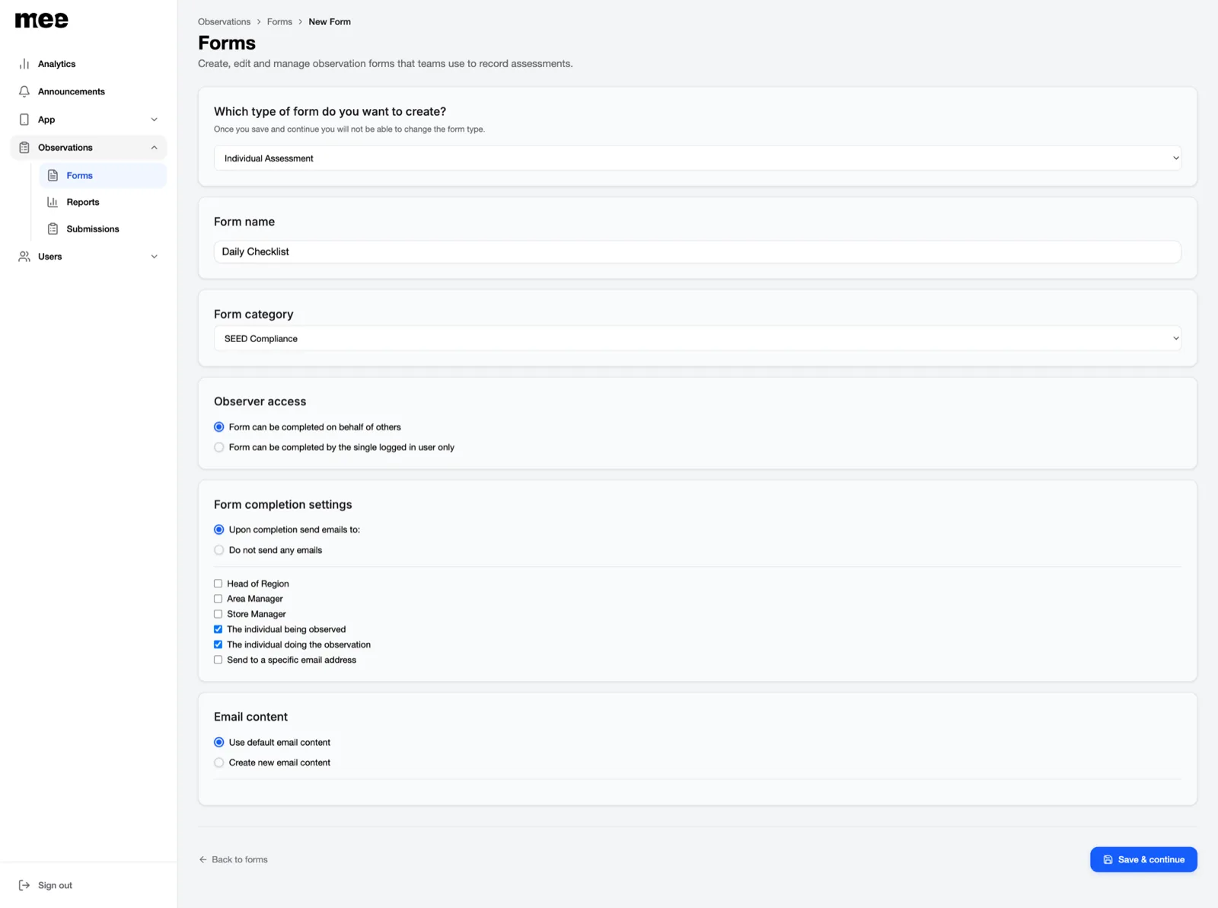This screenshot has height=908, width=1218.
Task: Open Announcements in the sidebar
Action: pyautogui.click(x=88, y=91)
